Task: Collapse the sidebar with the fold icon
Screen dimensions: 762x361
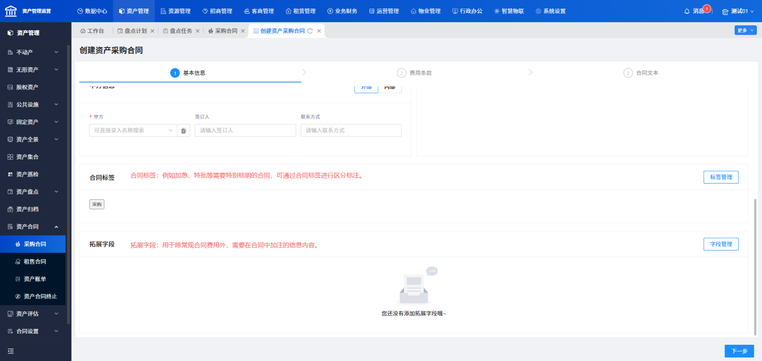Action: click(11, 351)
